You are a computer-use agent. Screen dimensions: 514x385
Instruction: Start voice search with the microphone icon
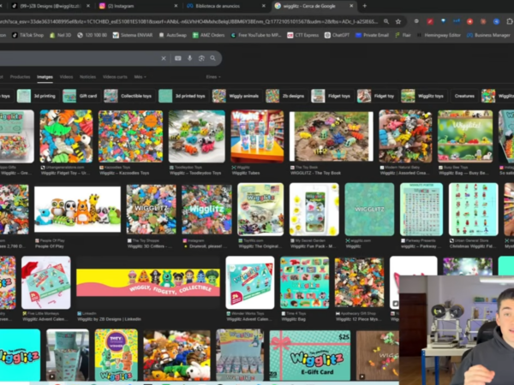coord(190,58)
